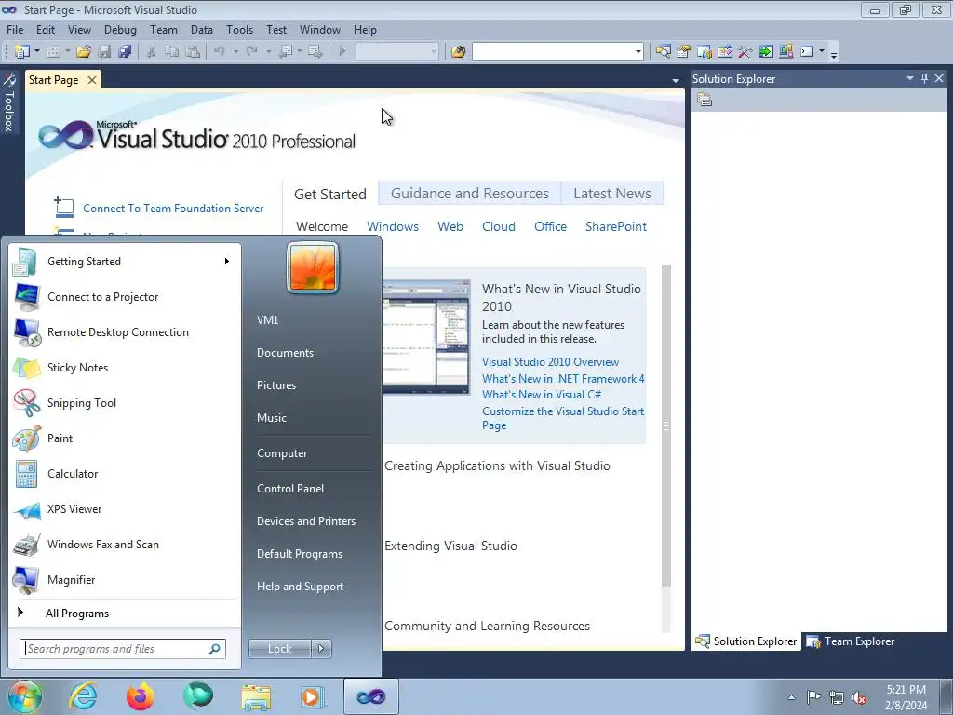Open the New Project dropdown arrow

37,52
